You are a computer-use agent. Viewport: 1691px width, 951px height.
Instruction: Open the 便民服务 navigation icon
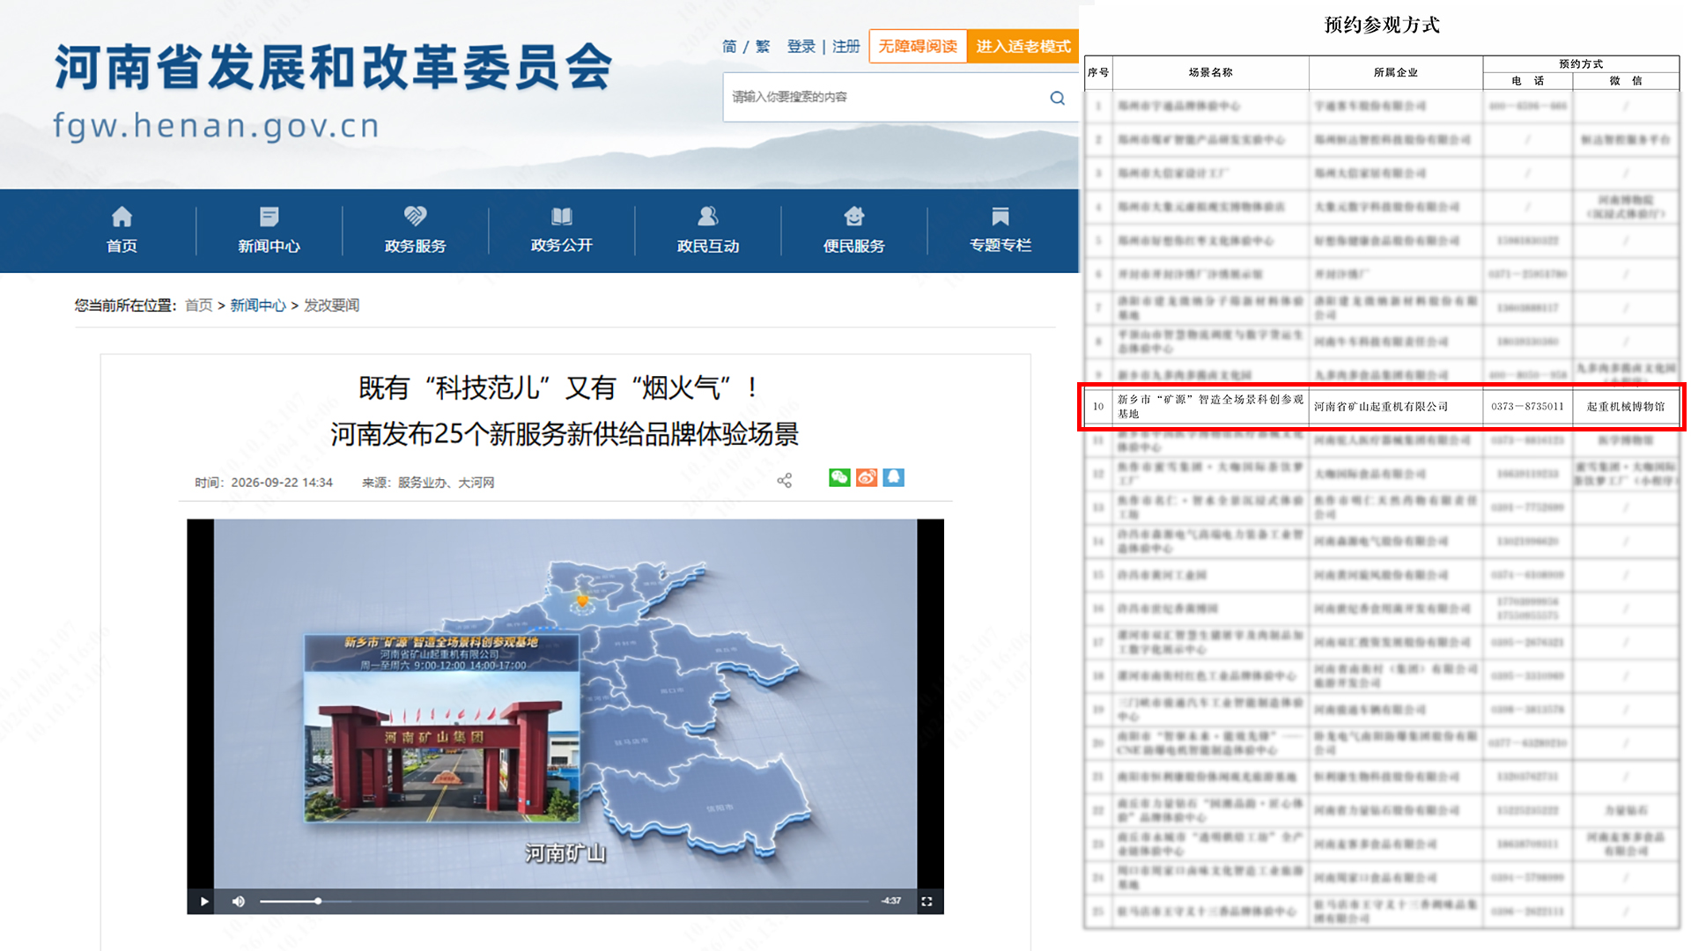854,216
